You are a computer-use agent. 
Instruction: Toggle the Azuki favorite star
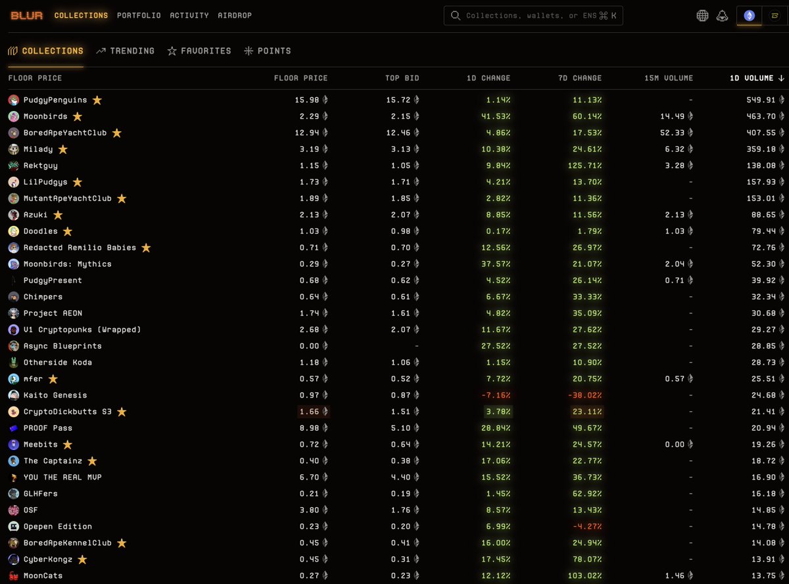coord(58,215)
